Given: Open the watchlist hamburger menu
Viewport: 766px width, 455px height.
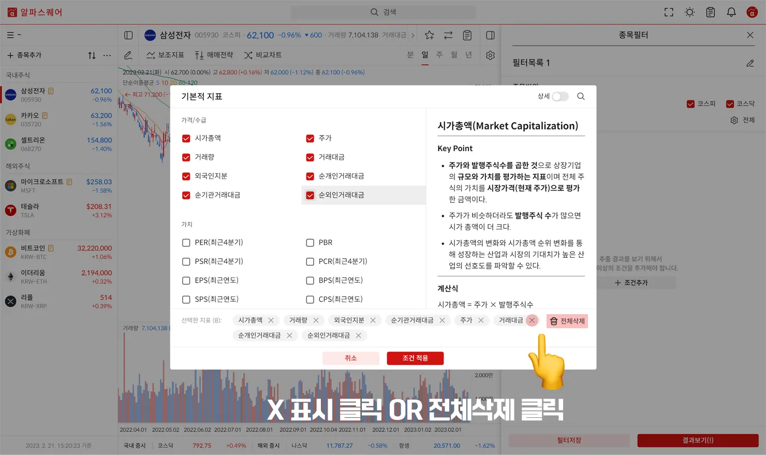Looking at the screenshot, I should [x=10, y=35].
